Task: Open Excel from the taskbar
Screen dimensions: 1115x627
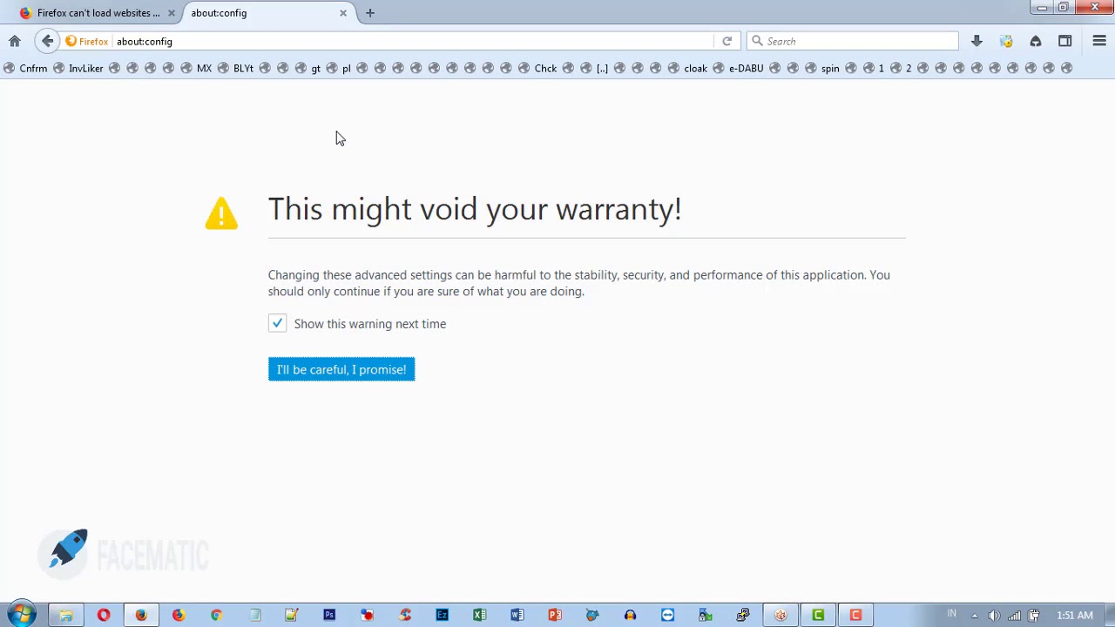Action: [480, 615]
